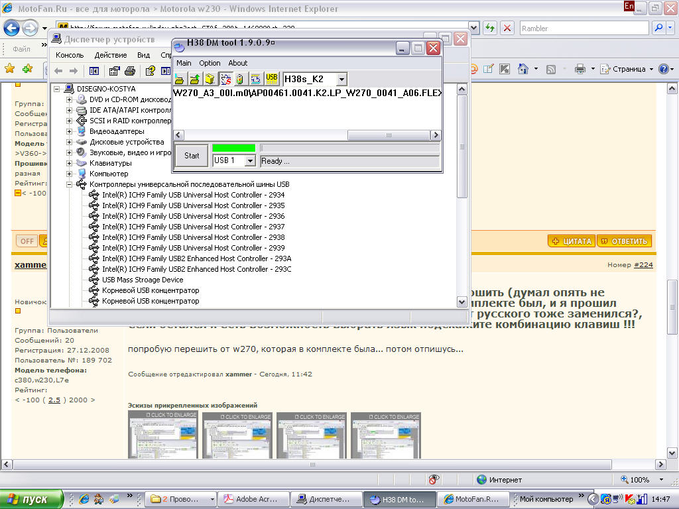
Task: Click the Device Manager vertical scrollbar down arrow
Action: (462, 302)
